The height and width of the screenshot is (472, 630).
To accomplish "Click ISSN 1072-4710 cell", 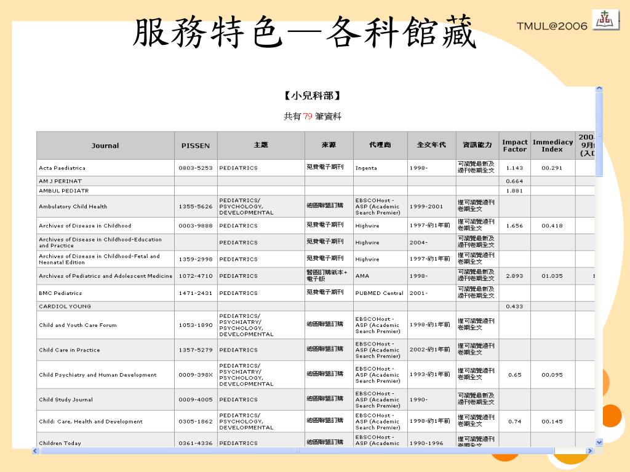I will 196,276.
